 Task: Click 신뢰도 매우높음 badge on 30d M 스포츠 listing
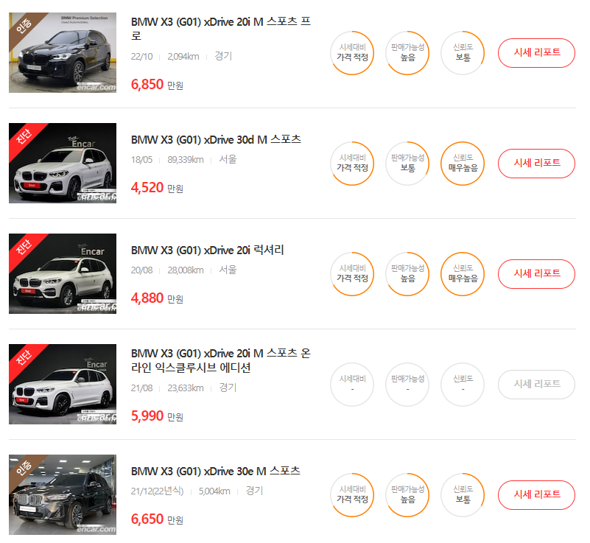click(x=463, y=164)
